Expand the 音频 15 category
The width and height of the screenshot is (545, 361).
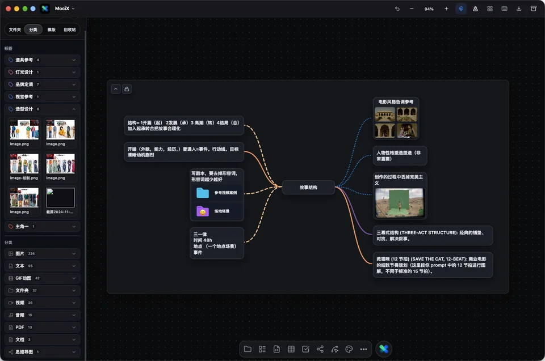tap(43, 315)
